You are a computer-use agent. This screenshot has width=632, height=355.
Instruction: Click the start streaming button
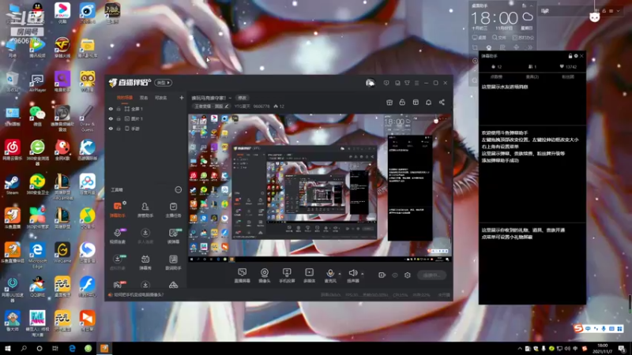click(431, 275)
